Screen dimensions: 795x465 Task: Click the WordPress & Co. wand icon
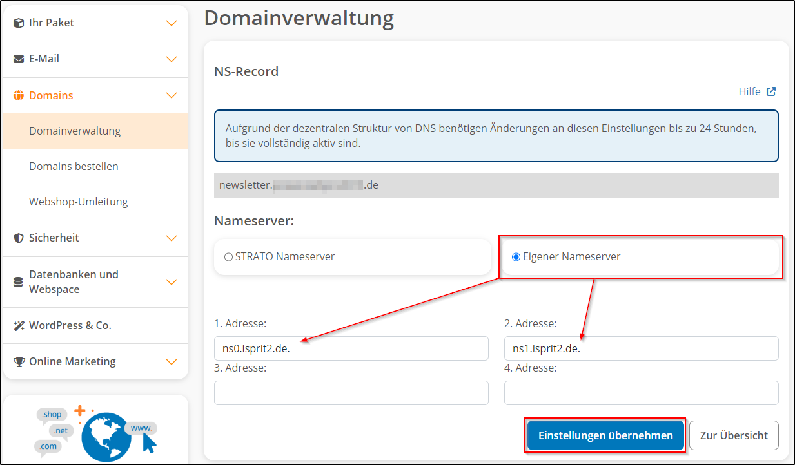point(19,326)
